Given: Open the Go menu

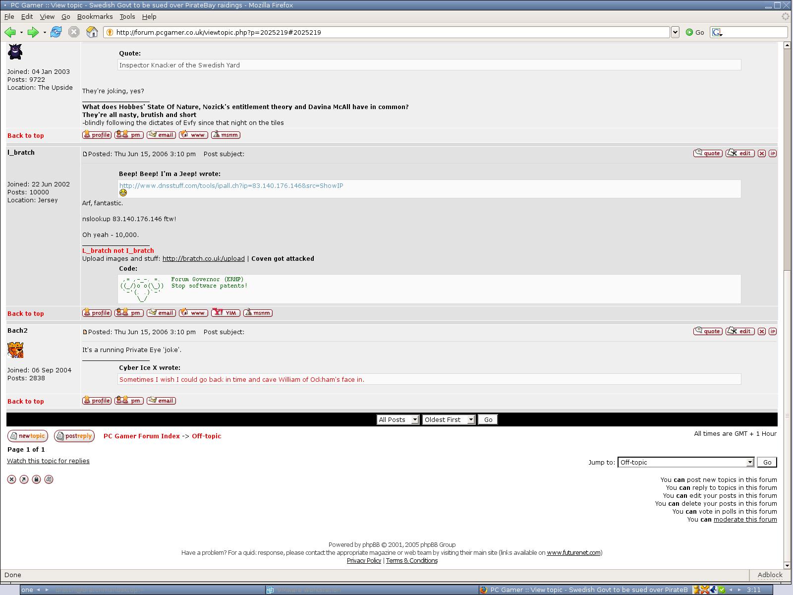Looking at the screenshot, I should [65, 16].
